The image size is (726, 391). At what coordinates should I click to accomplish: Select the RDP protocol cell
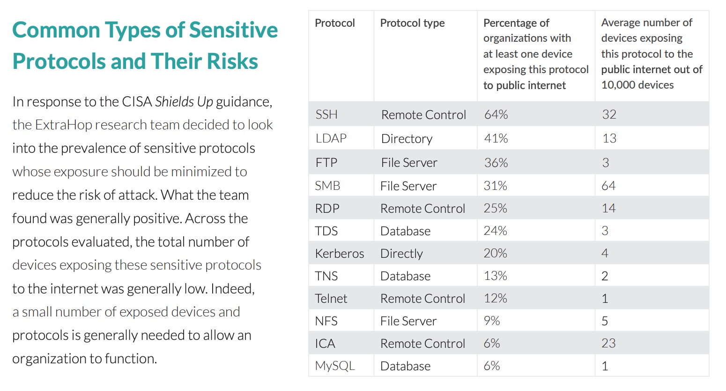pos(327,209)
